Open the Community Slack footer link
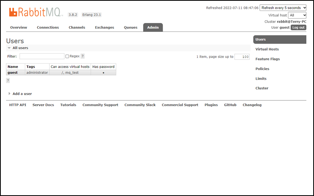This screenshot has height=196, width=314. 140,105
